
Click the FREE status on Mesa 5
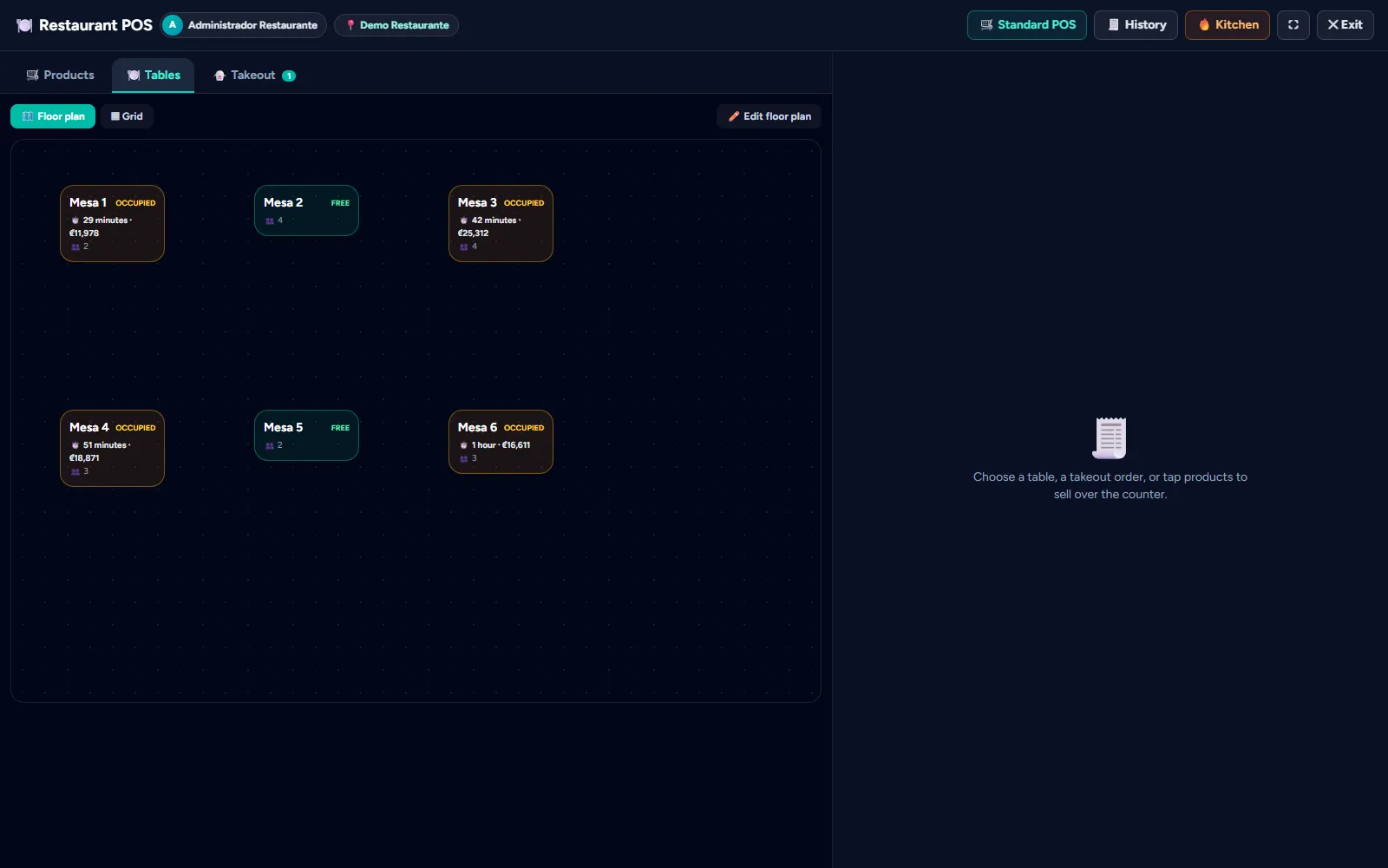(340, 428)
